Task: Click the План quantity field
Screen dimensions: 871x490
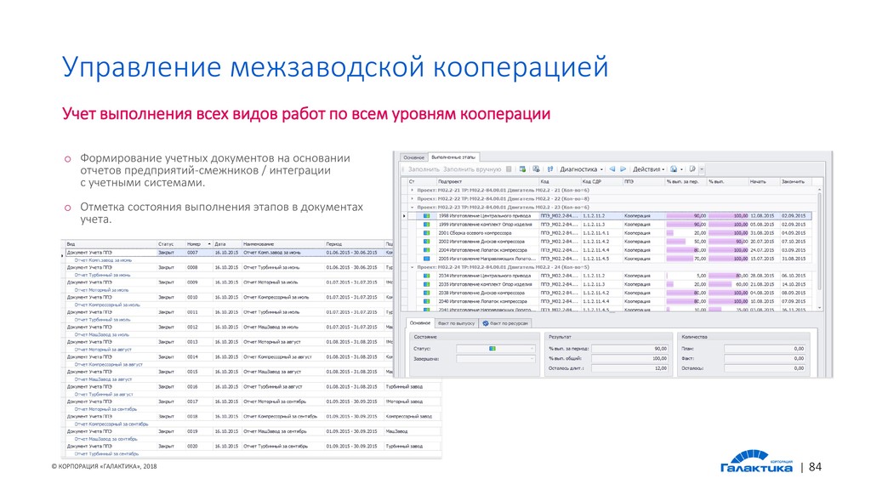Action: (765, 348)
